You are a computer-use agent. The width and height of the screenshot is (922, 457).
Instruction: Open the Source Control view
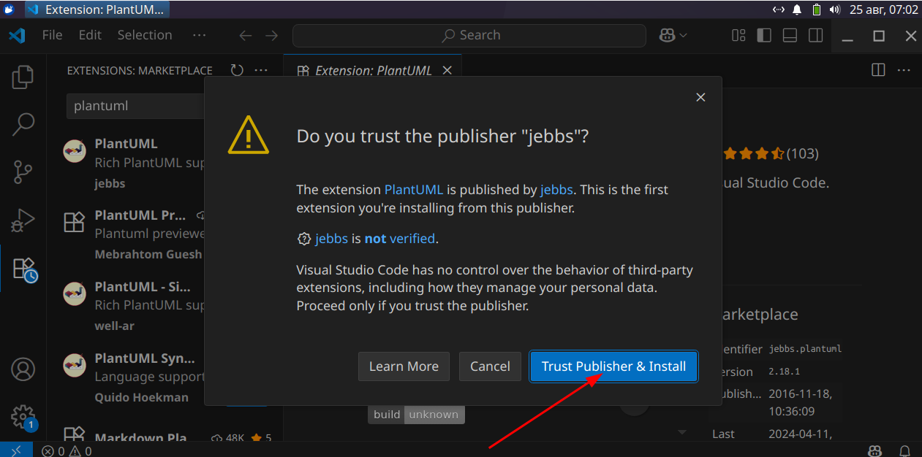(23, 172)
